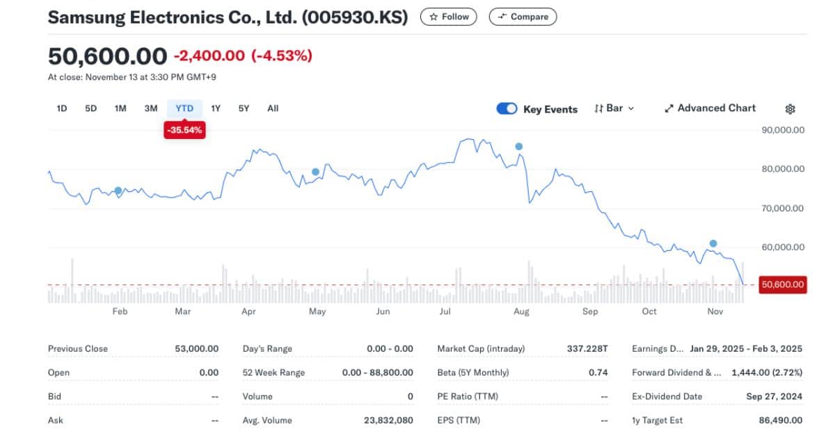Open Advanced Chart view

tap(710, 108)
